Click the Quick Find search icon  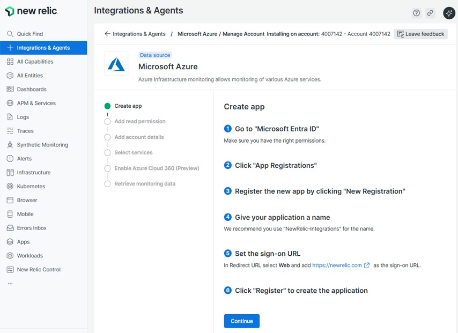click(10, 34)
